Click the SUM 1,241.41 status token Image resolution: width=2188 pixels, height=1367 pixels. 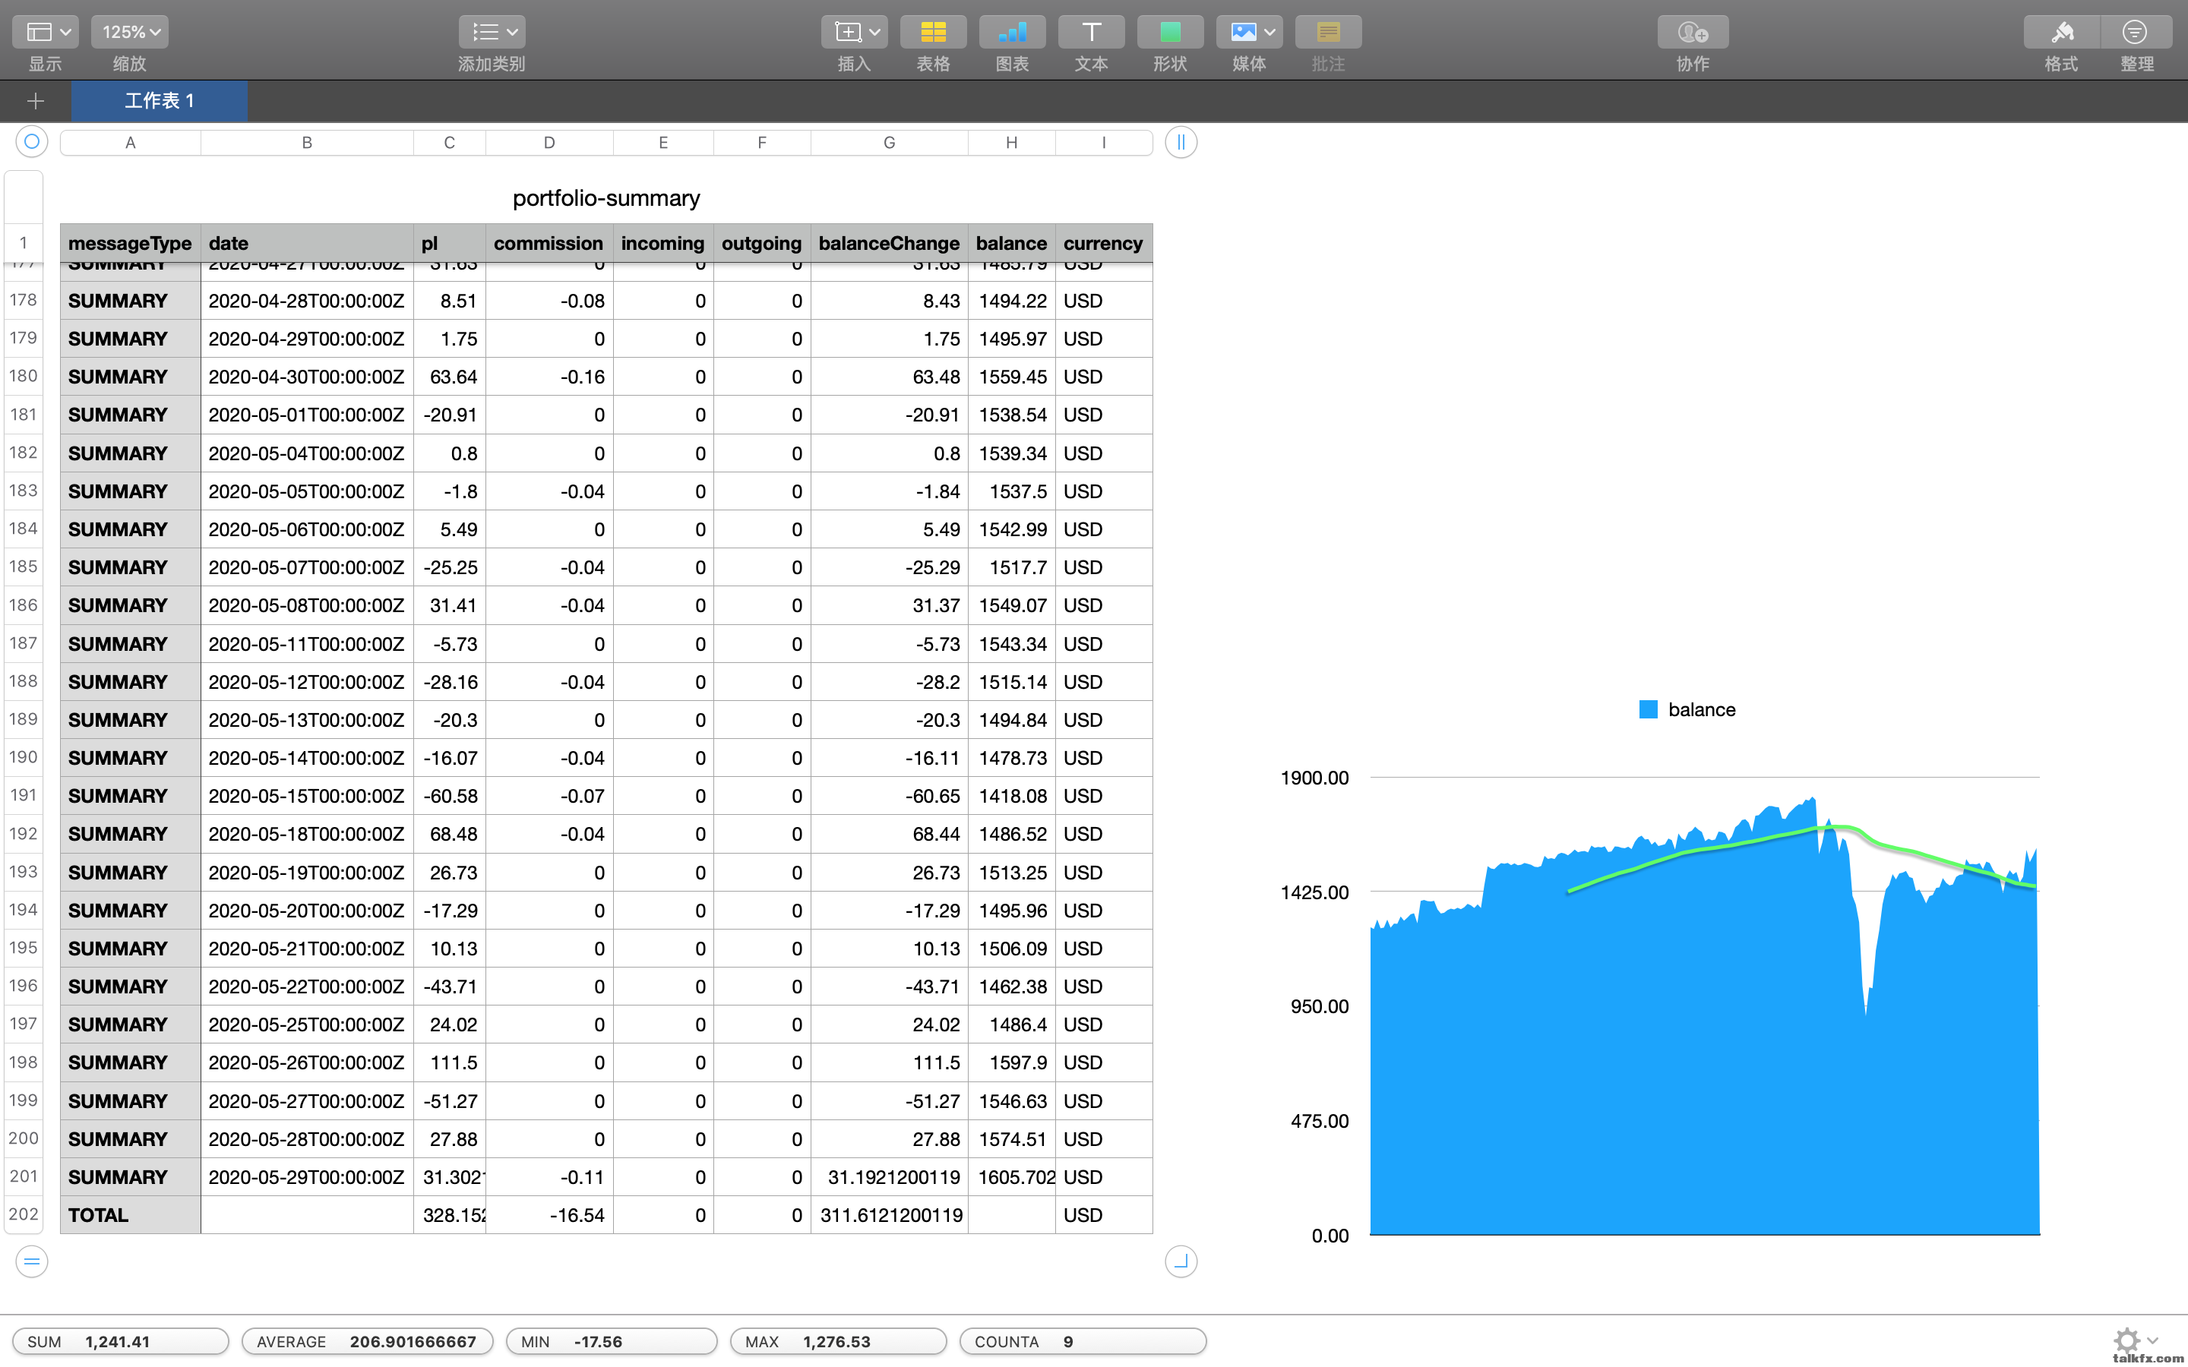tap(120, 1342)
